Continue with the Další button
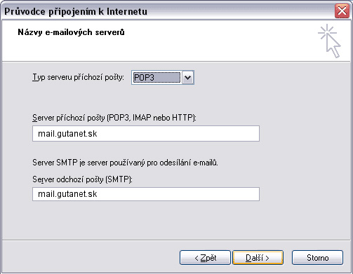Screen dimensions: 353x274 (x=258, y=258)
